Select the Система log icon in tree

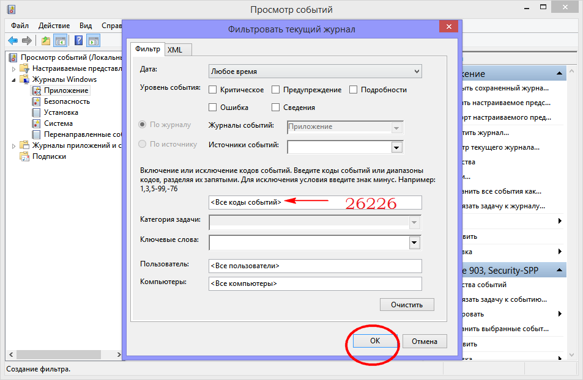[37, 123]
